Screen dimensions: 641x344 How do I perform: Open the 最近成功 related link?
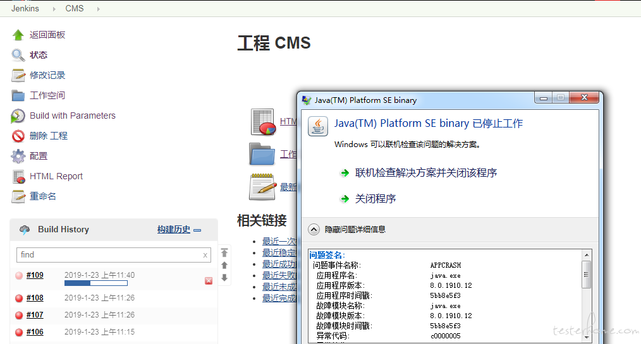click(279, 264)
